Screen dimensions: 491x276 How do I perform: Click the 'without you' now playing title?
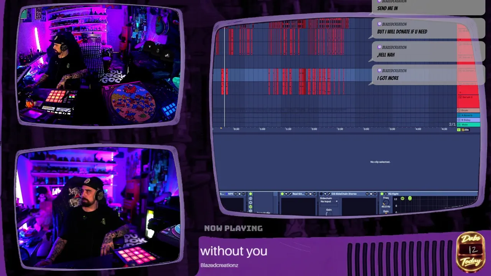234,251
